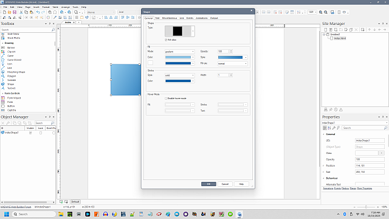The width and height of the screenshot is (389, 219).
Task: Click the Zoom out magnifier icon
Action: point(326,12)
